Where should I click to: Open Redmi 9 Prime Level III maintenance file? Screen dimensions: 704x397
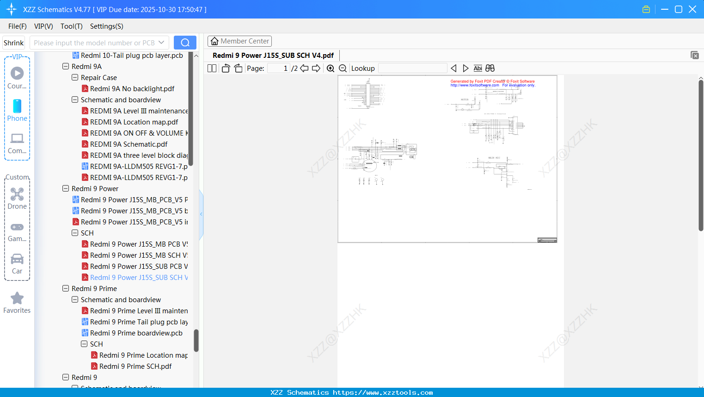point(135,310)
